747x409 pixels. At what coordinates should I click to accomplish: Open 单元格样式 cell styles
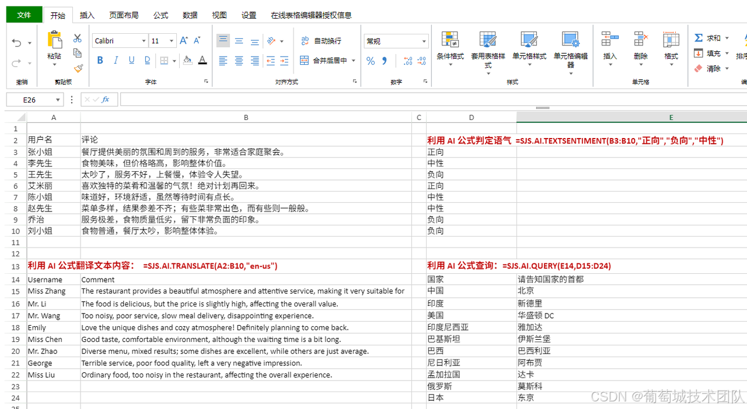(529, 48)
